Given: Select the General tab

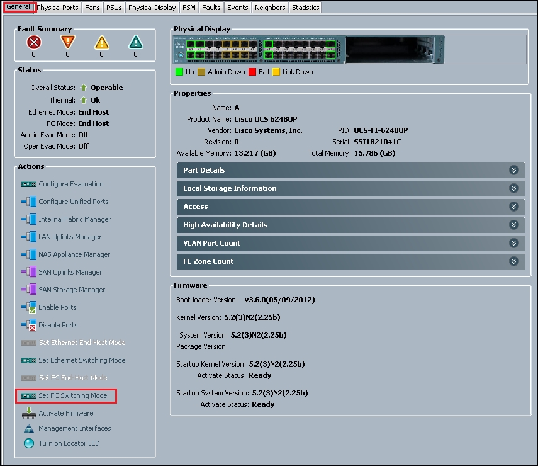Looking at the screenshot, I should (x=18, y=7).
